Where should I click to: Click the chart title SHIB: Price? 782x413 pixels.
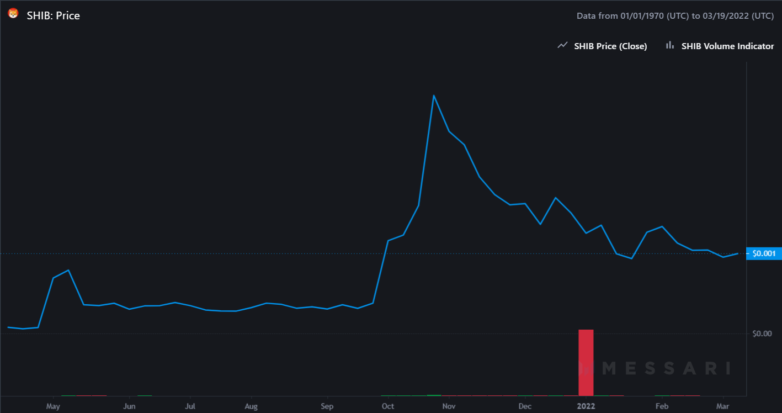click(52, 15)
